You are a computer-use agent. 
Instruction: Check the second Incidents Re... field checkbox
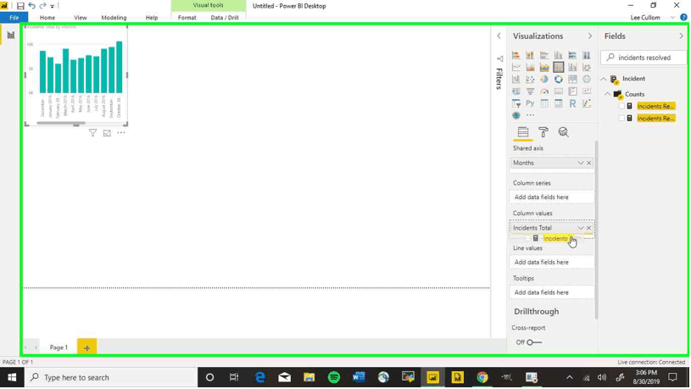click(x=621, y=118)
